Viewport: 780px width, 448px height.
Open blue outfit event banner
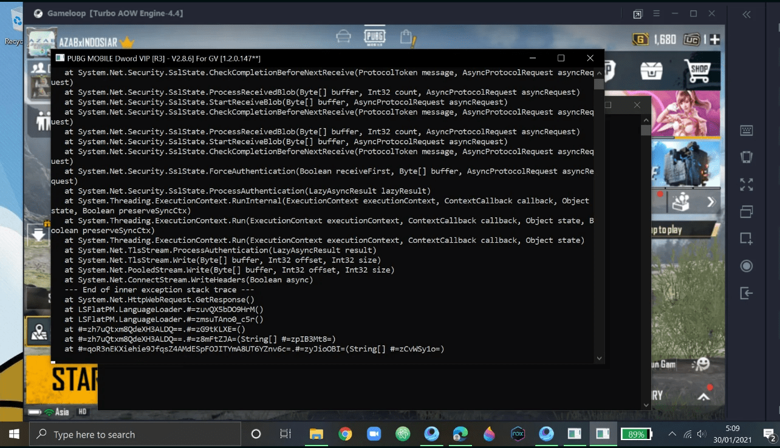[x=686, y=164]
